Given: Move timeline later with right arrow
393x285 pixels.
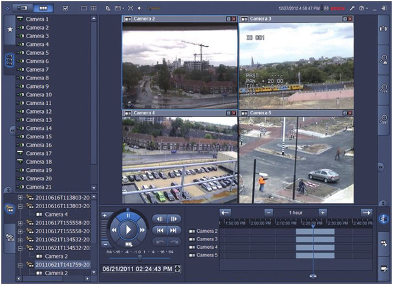Looking at the screenshot, I should coord(366,213).
